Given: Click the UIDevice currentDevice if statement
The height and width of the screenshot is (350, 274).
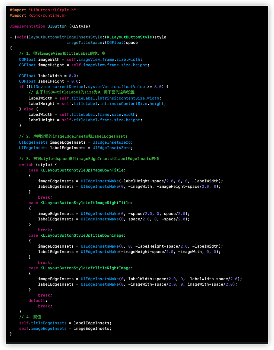Looking at the screenshot, I should click(94, 87).
